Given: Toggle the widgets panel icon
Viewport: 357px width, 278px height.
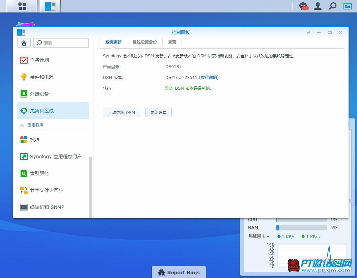Looking at the screenshot, I should pos(348,6).
